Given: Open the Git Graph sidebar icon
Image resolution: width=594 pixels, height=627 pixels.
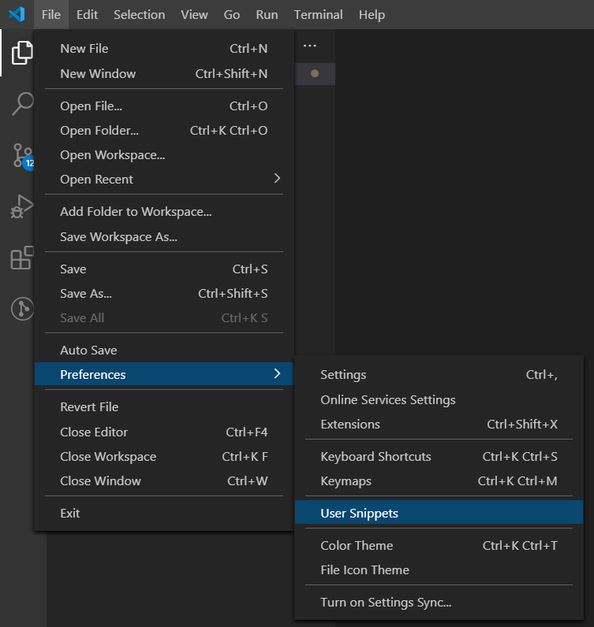Looking at the screenshot, I should [22, 309].
